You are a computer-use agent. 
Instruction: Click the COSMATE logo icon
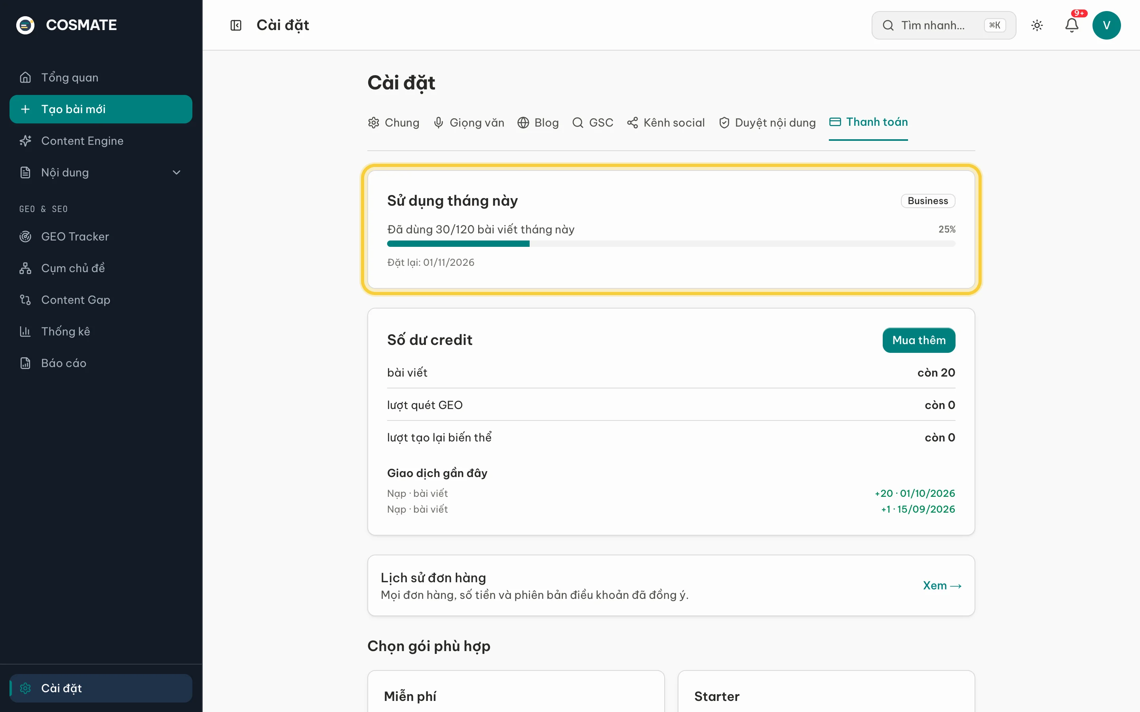coord(25,25)
